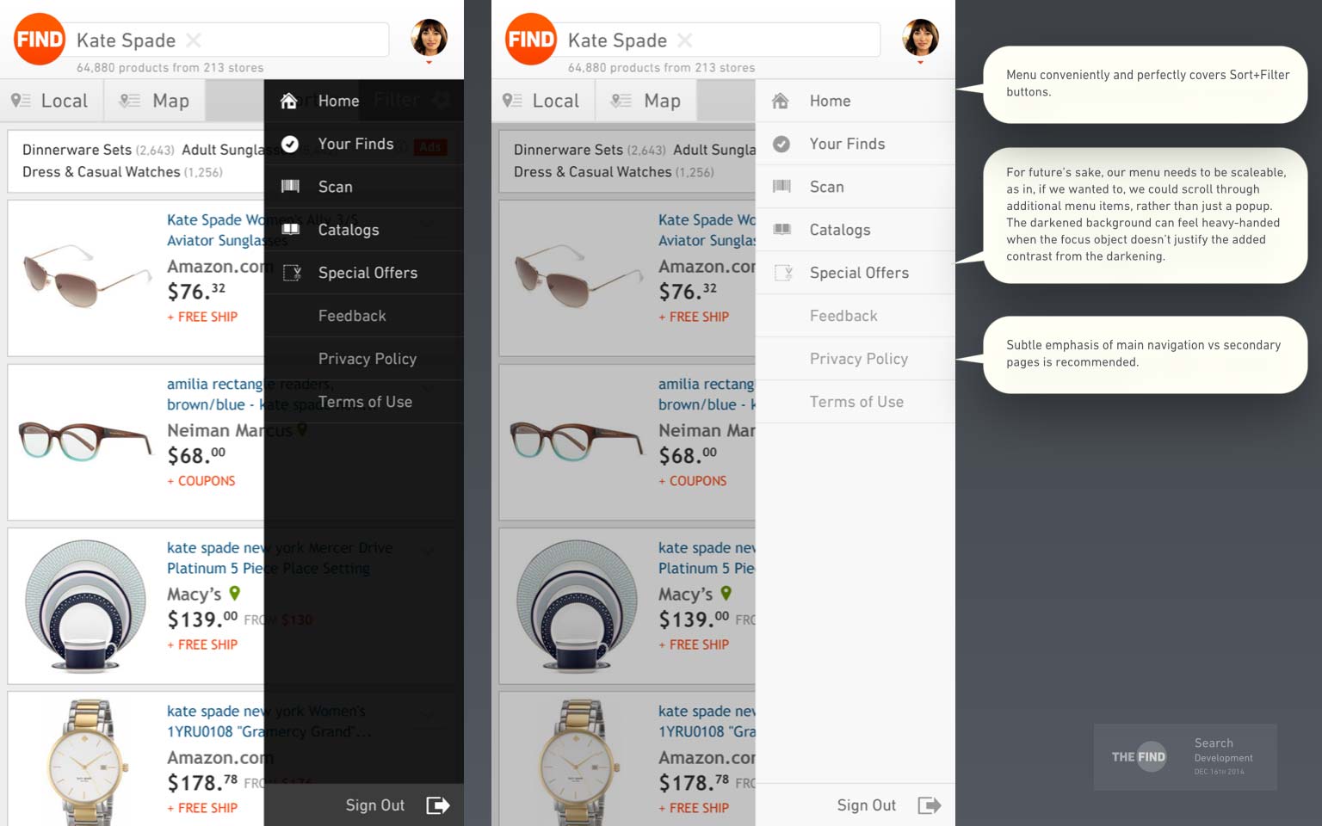Open Feedback in the light menu
This screenshot has height=826, width=1322.
843,316
